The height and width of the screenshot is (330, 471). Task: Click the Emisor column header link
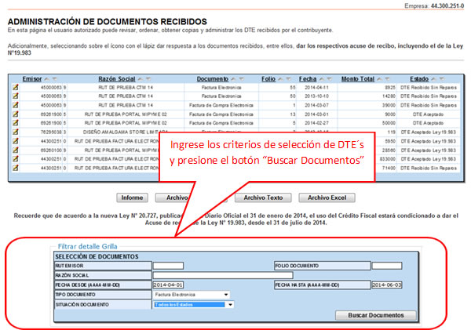(x=32, y=79)
